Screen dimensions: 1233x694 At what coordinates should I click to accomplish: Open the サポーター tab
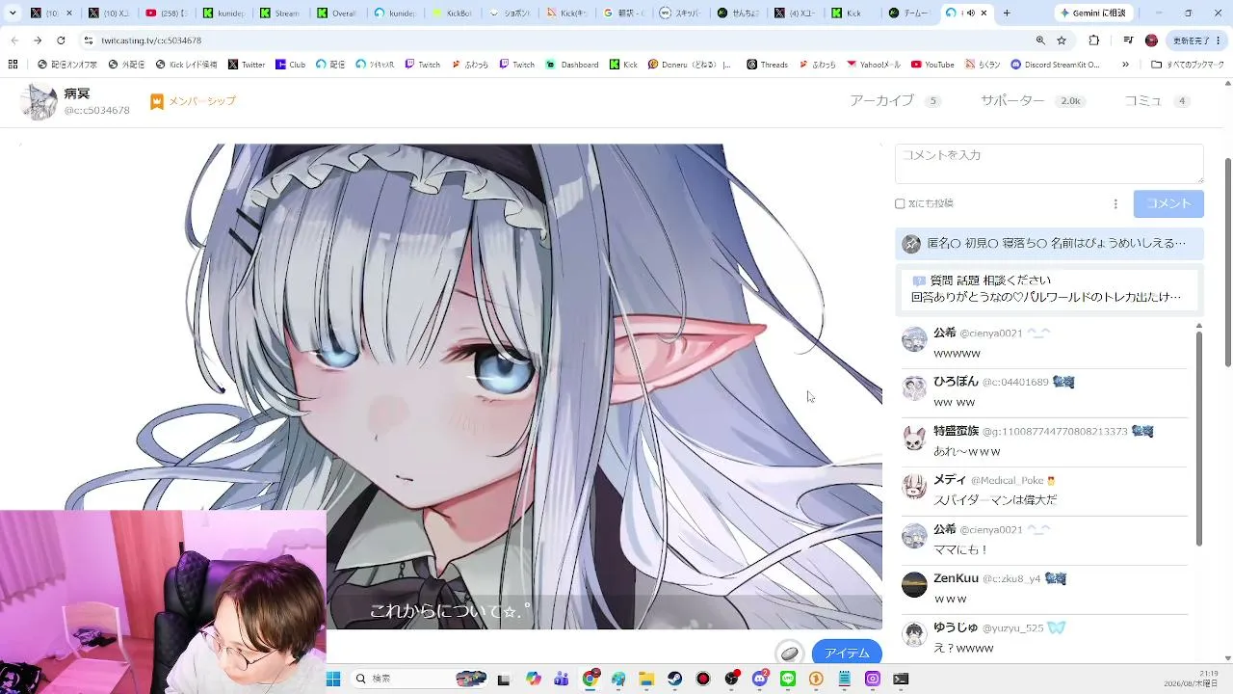[1034, 101]
